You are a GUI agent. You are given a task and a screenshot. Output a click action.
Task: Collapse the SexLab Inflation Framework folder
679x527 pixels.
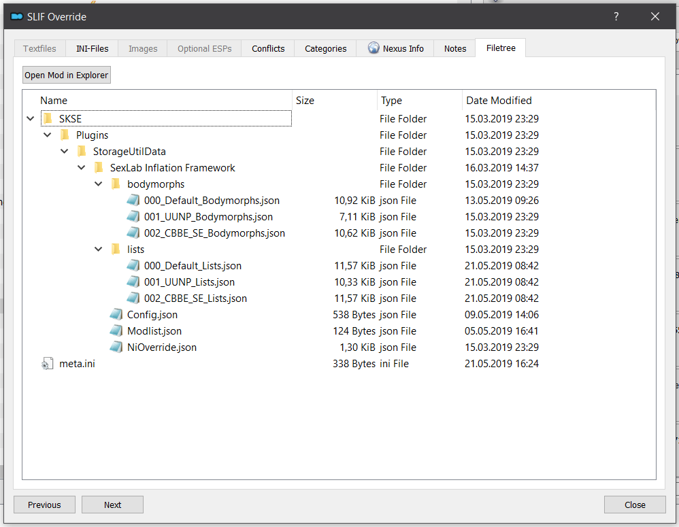[x=82, y=167]
